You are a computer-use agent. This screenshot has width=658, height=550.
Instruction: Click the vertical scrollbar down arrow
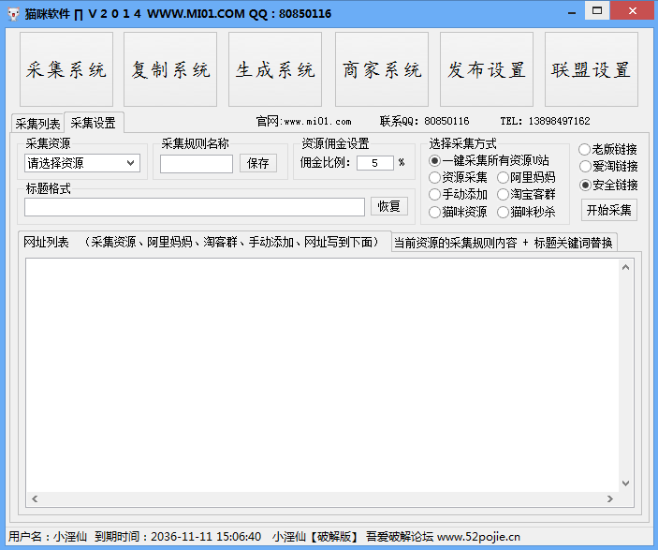pyautogui.click(x=626, y=483)
